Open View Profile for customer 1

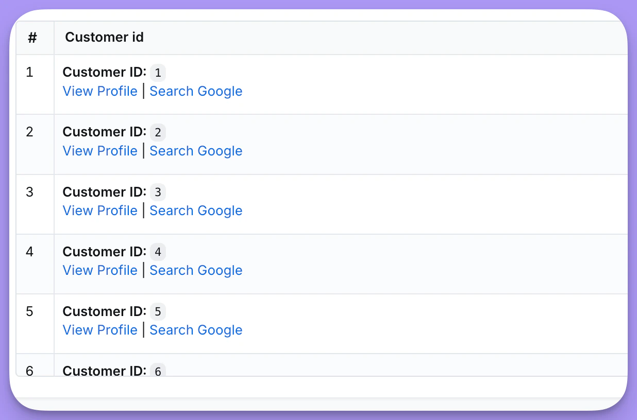100,91
